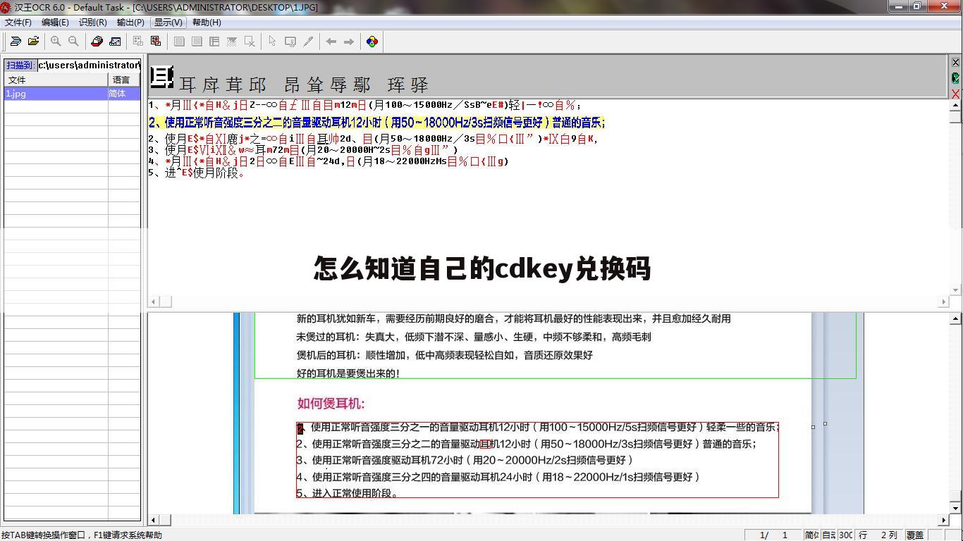Click the green icon beside candidate bar
The image size is (963, 541).
click(x=956, y=78)
